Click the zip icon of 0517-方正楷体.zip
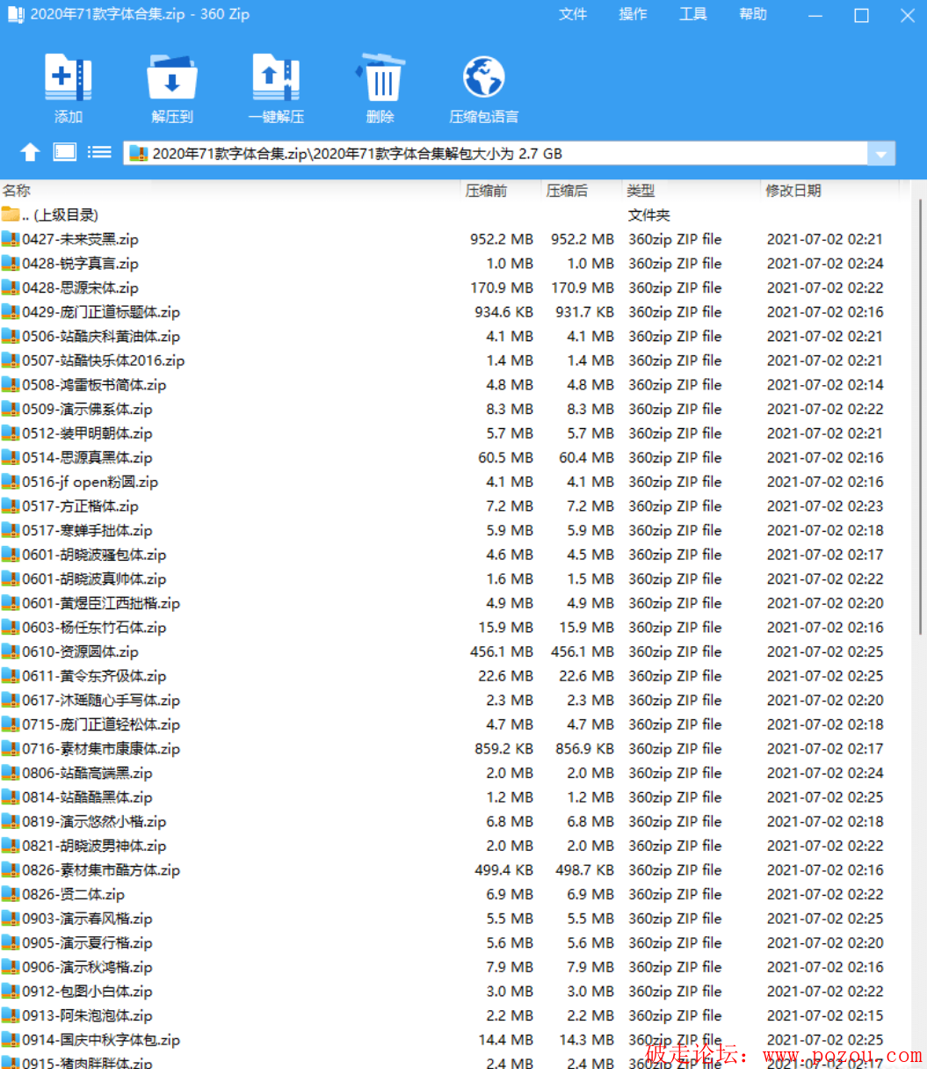Viewport: 927px width, 1069px height. [x=11, y=506]
